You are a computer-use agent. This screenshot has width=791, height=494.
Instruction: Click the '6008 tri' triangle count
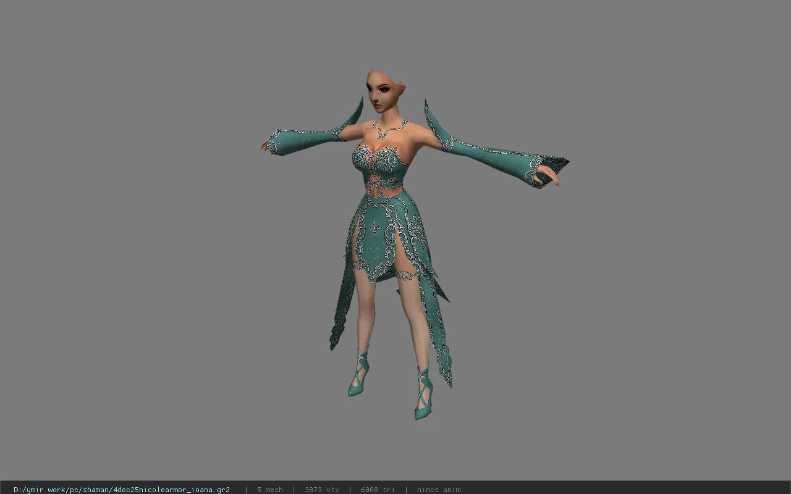pos(378,490)
